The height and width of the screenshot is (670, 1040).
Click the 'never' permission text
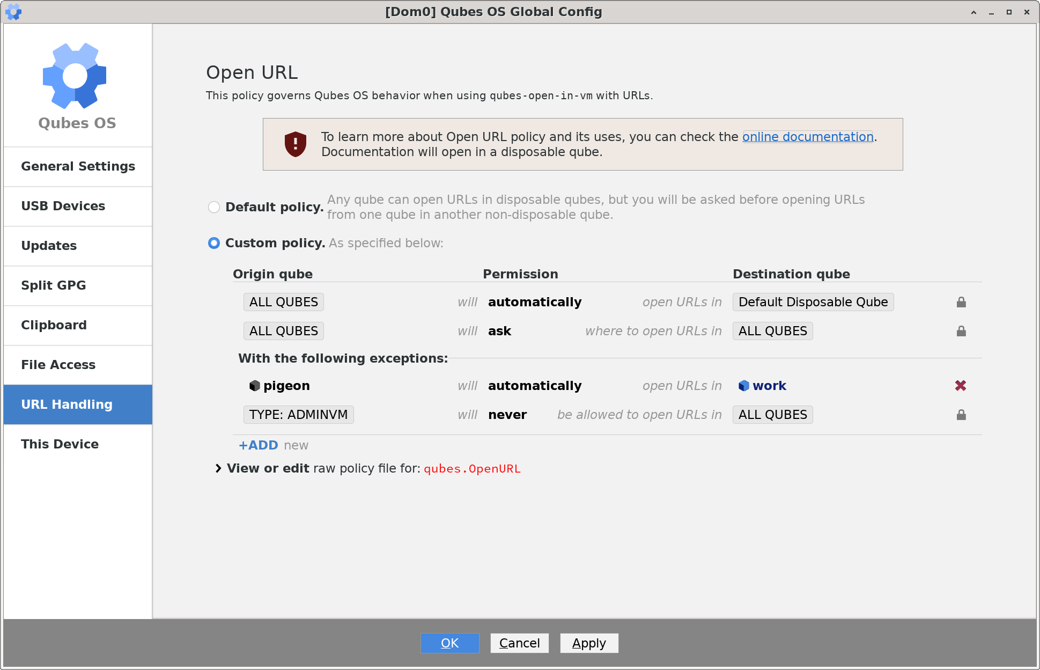(507, 415)
